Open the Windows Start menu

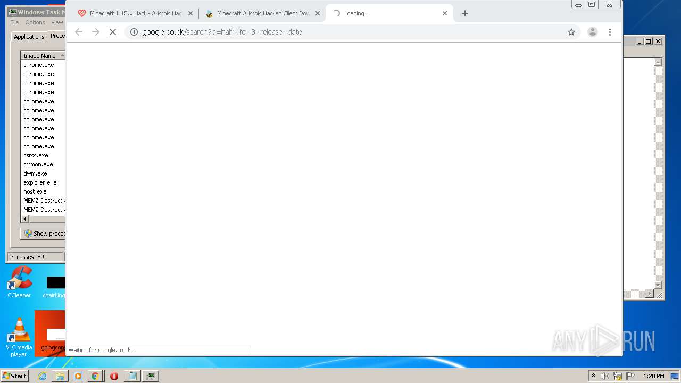pyautogui.click(x=14, y=376)
